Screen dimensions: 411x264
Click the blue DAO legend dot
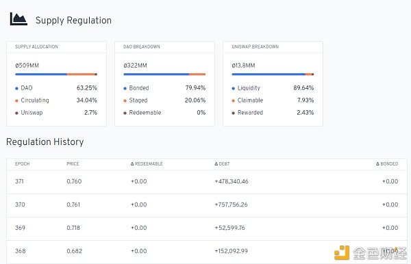(x=16, y=88)
